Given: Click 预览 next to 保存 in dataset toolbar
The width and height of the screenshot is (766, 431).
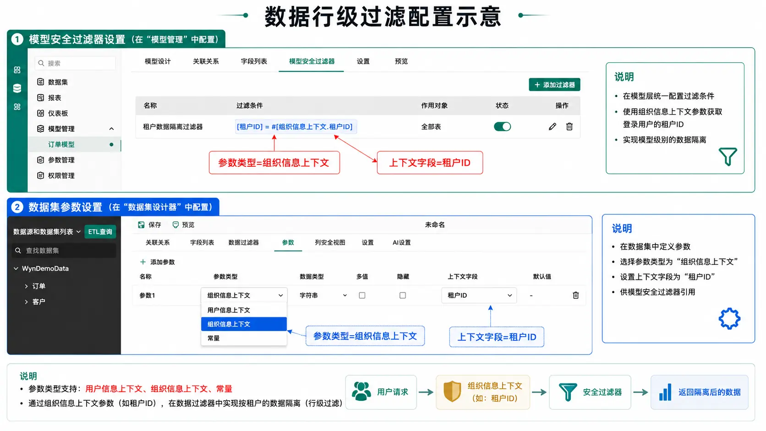Looking at the screenshot, I should [x=183, y=225].
